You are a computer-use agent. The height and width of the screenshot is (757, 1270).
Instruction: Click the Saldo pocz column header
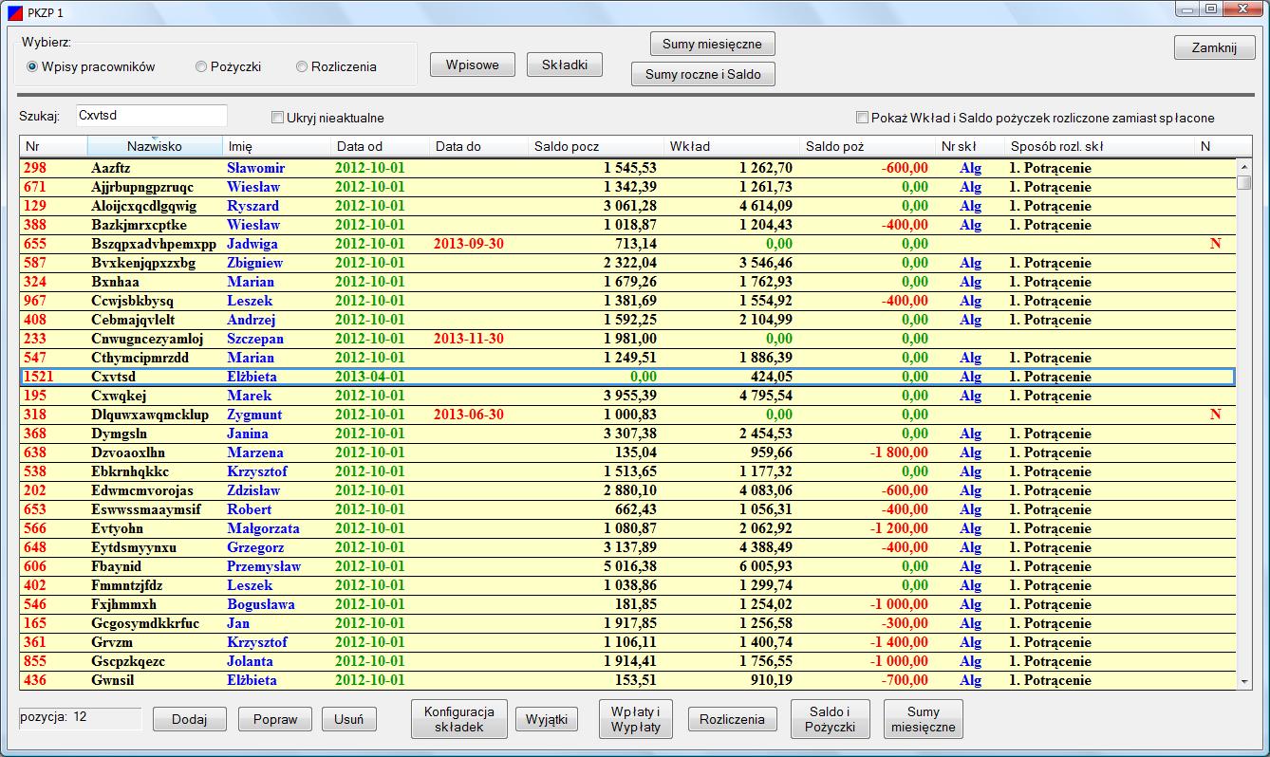[594, 146]
